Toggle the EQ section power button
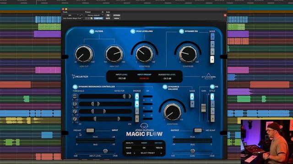The width and height of the screenshot is (293, 164). click(x=212, y=87)
